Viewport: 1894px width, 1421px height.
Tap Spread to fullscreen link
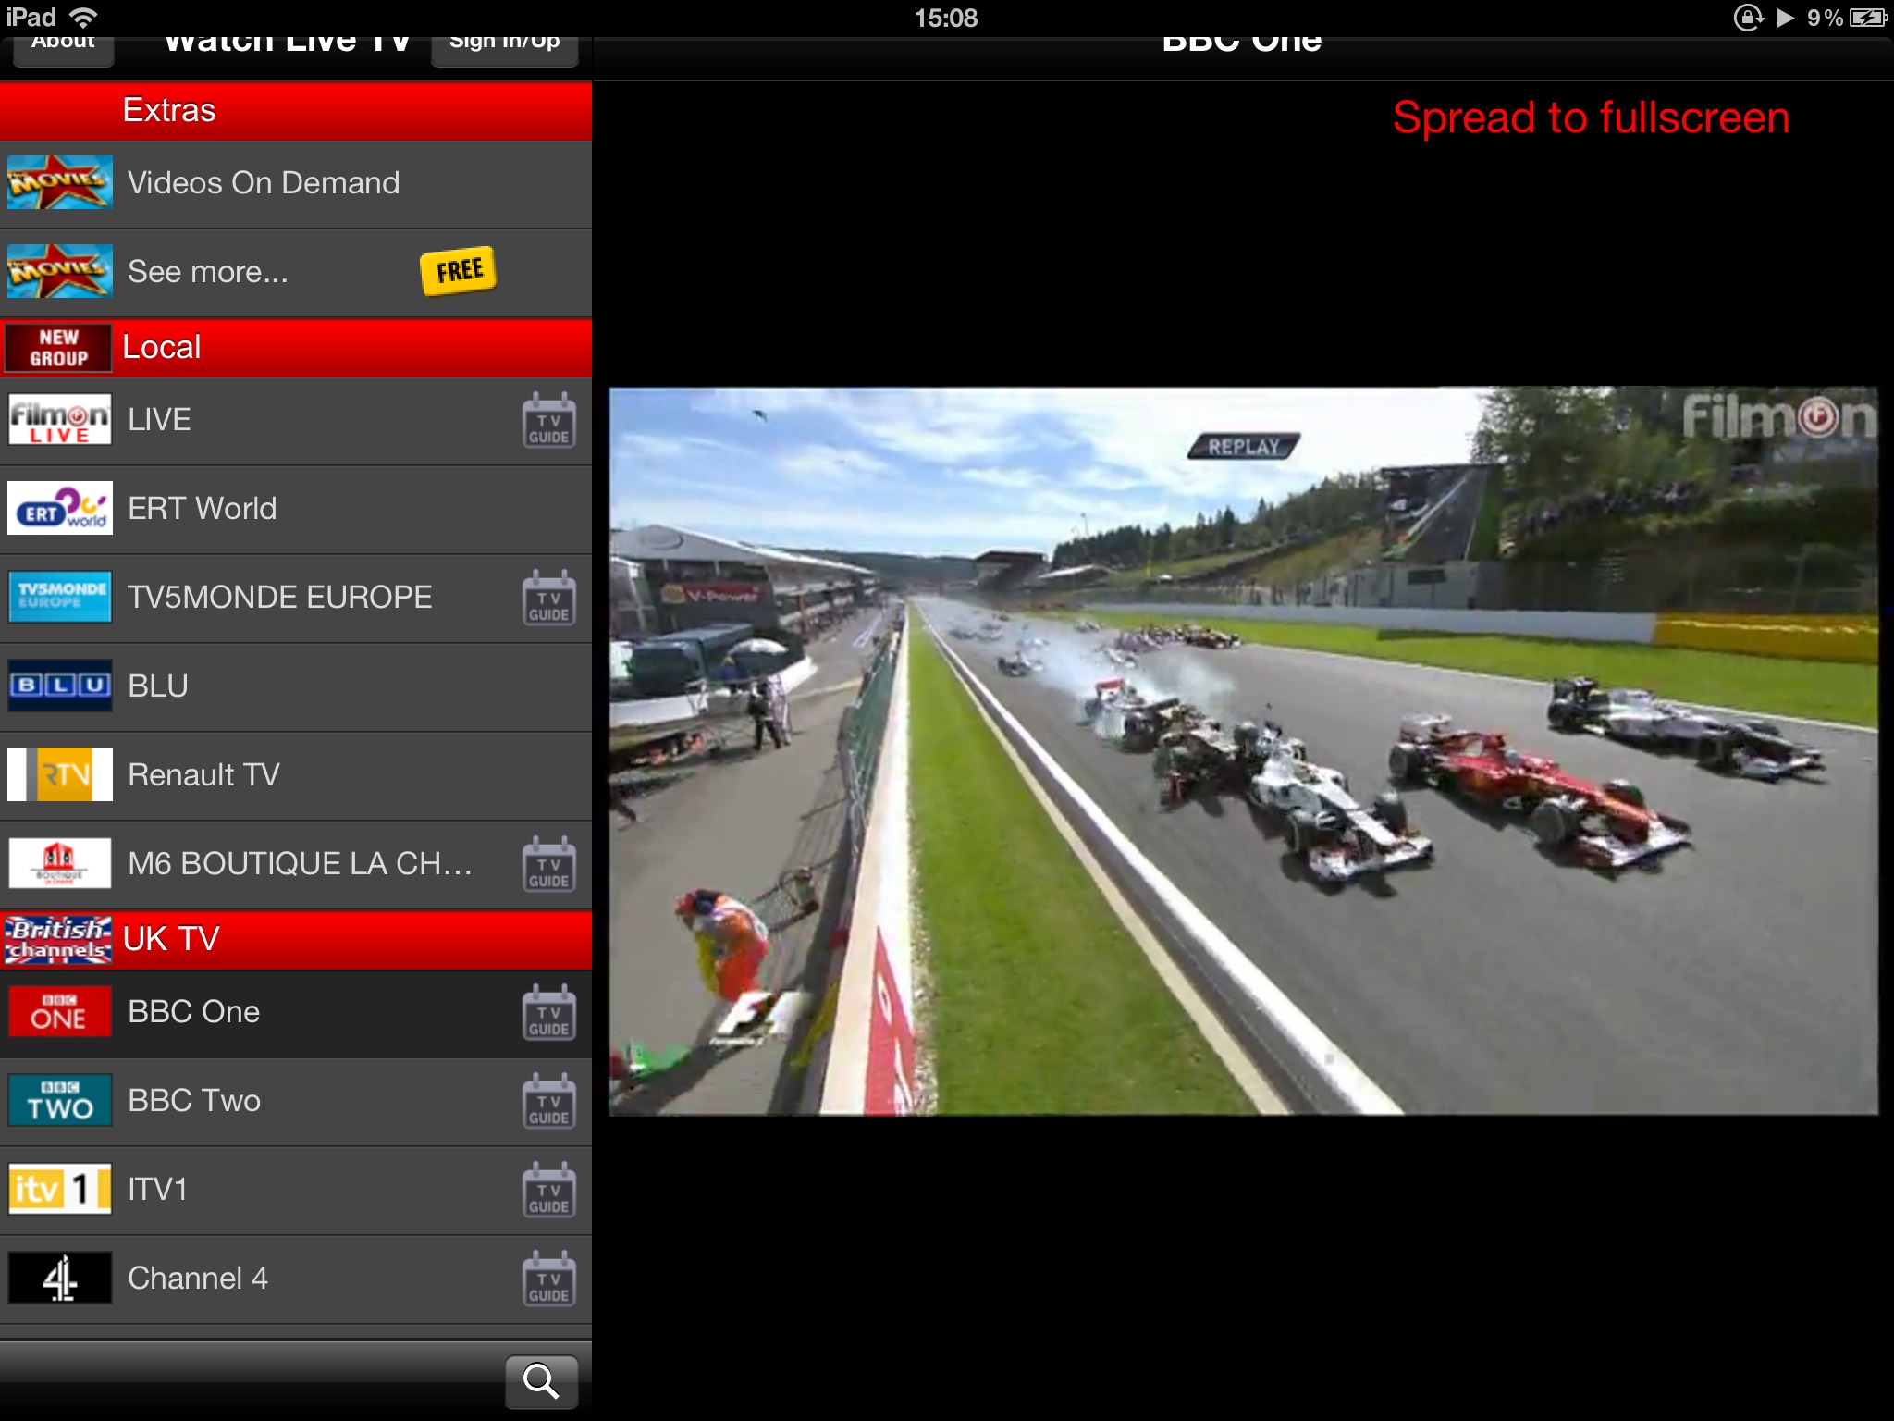[1591, 117]
